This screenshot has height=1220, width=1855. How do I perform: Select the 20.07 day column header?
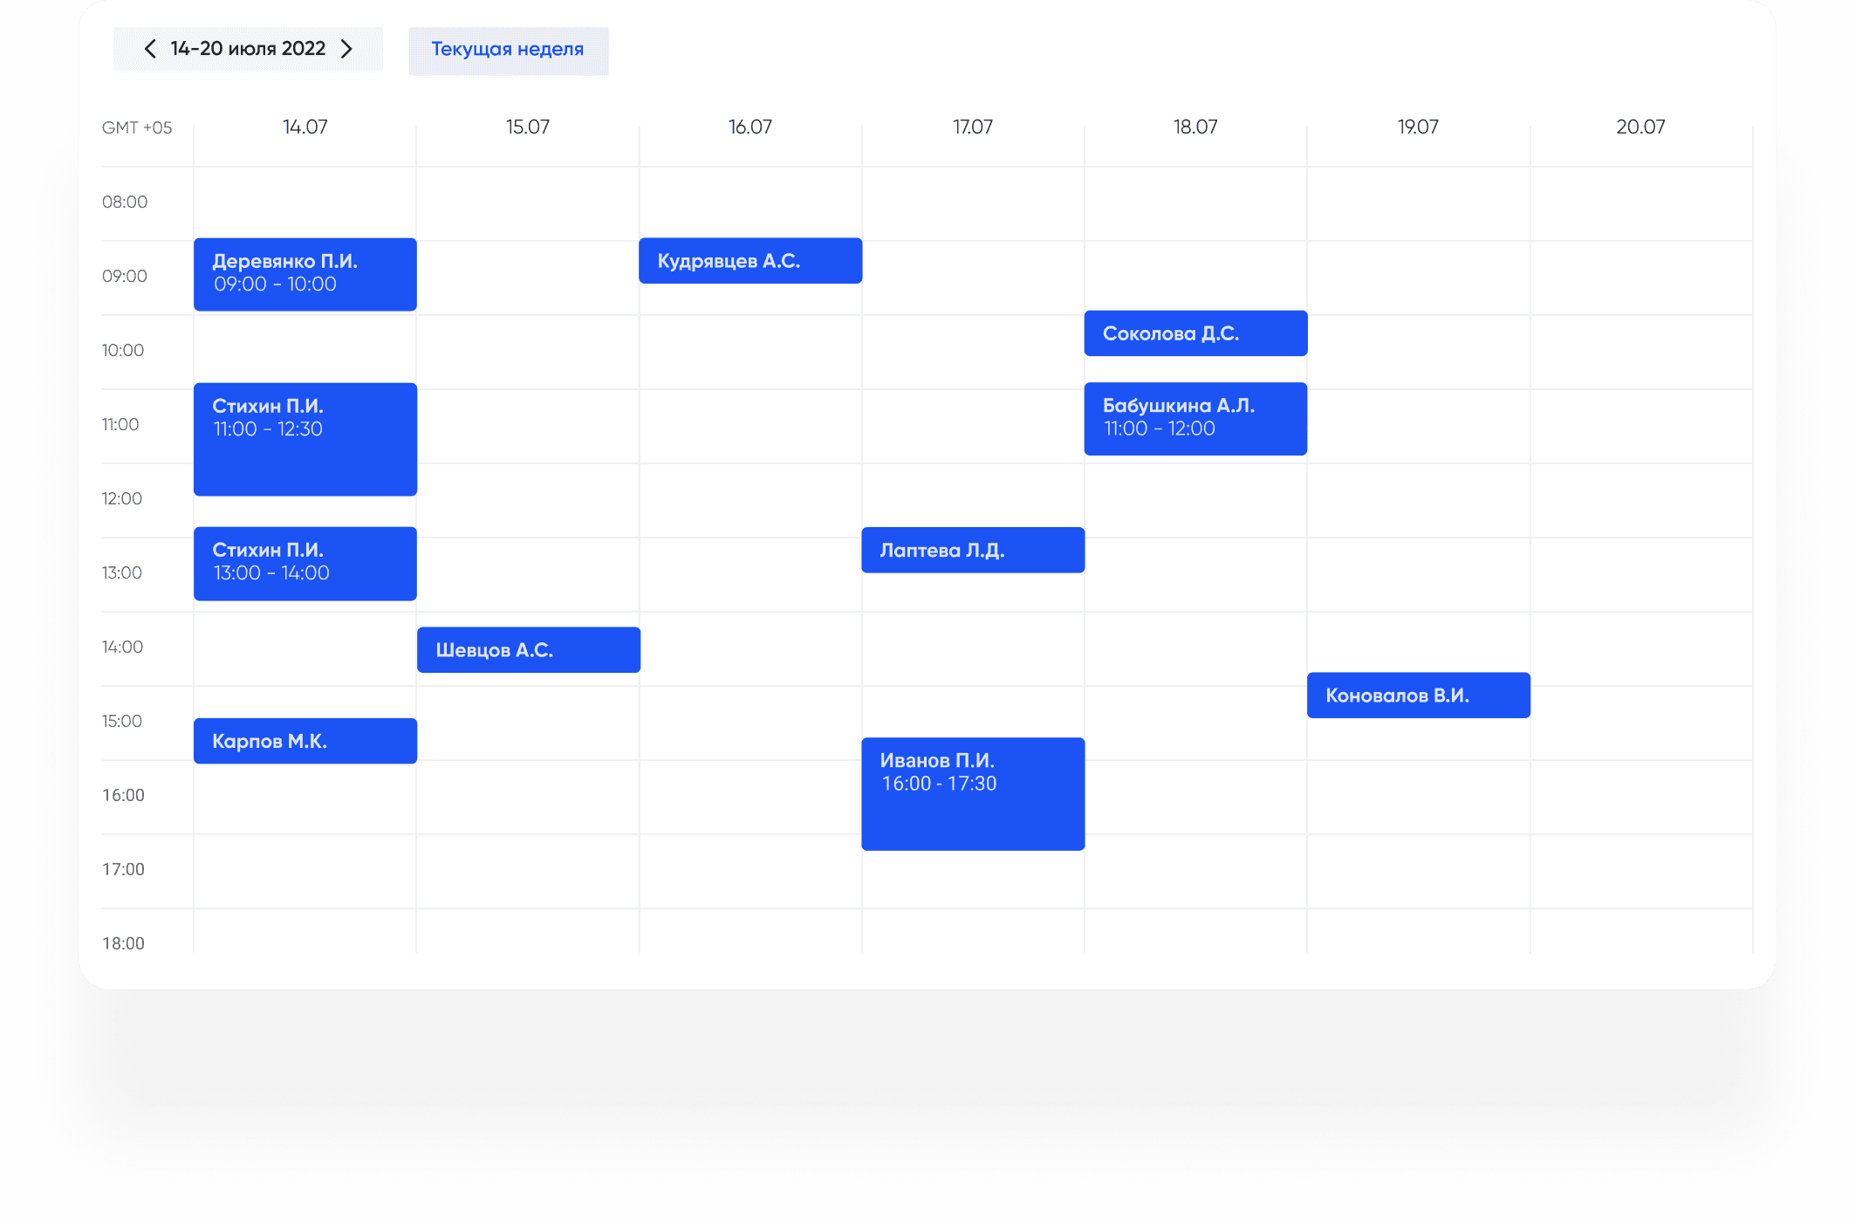click(x=1639, y=127)
